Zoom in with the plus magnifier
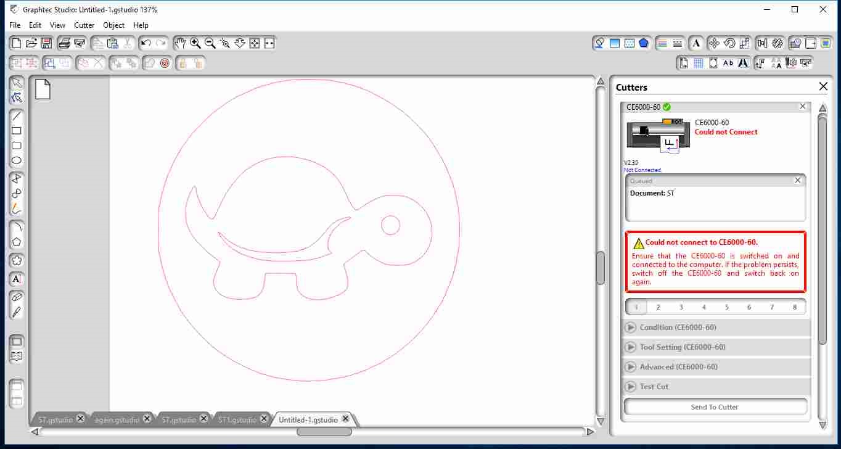The height and width of the screenshot is (449, 841). (195, 43)
